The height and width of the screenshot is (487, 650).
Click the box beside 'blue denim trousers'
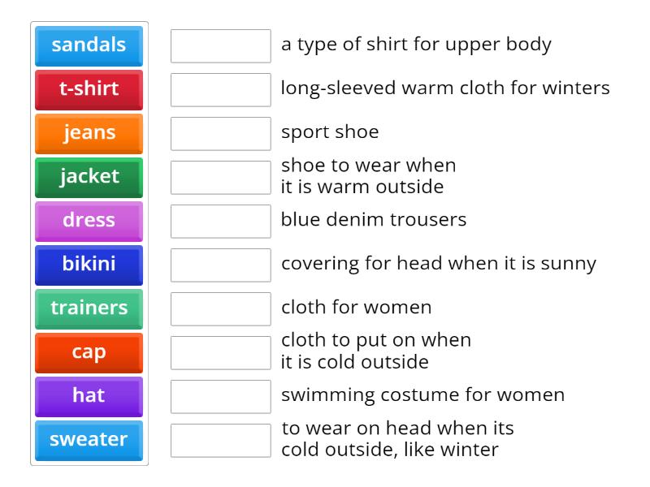pos(221,219)
